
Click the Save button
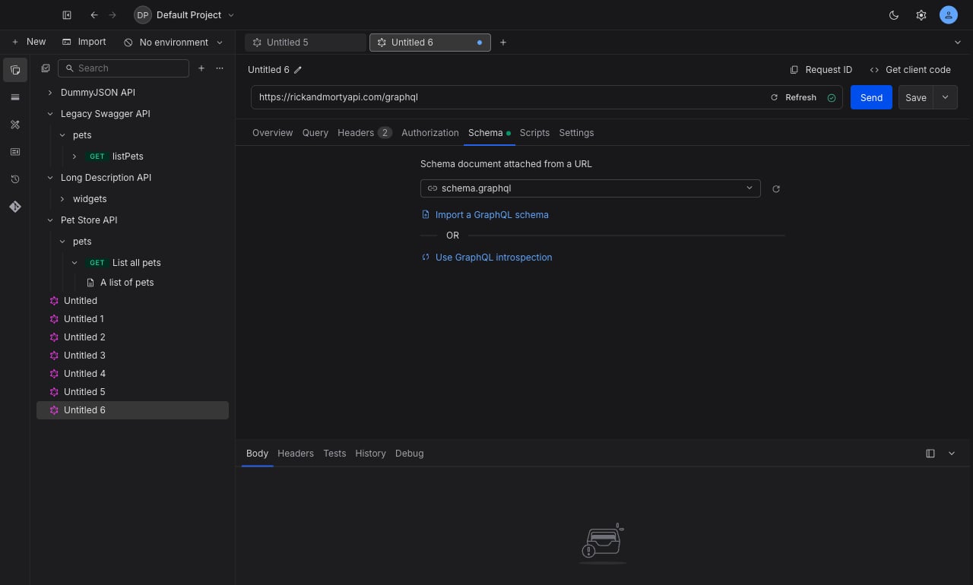tap(916, 97)
